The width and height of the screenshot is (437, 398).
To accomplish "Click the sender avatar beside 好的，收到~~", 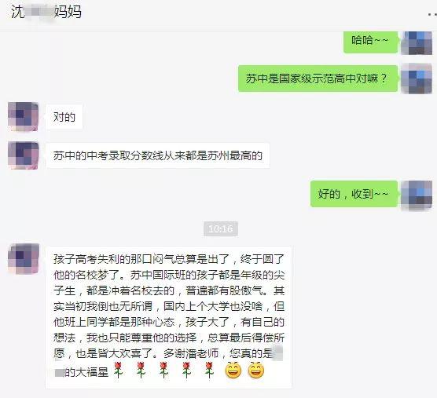I will pyautogui.click(x=417, y=195).
